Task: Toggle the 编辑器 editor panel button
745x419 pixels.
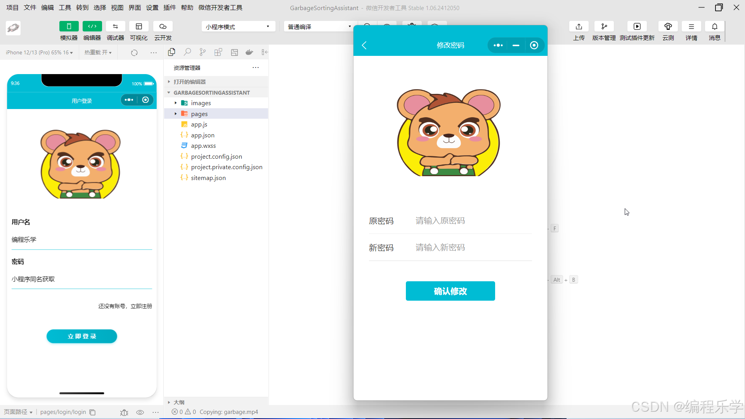Action: tap(92, 26)
